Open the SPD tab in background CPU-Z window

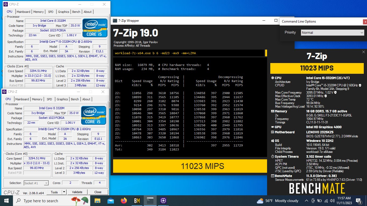[51, 12]
